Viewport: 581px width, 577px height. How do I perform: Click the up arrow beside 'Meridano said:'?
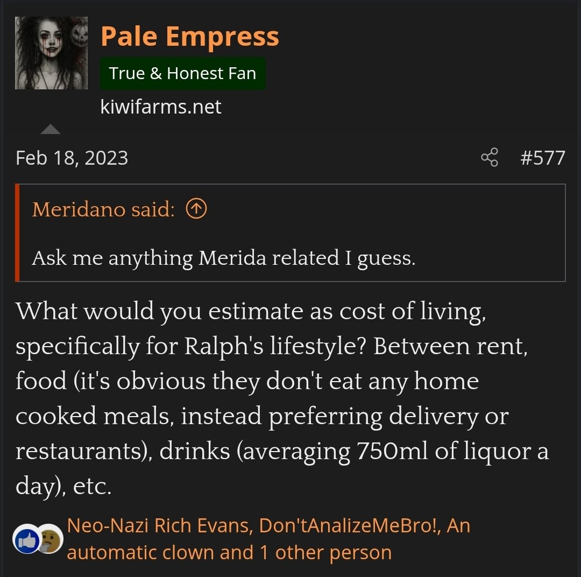[196, 209]
